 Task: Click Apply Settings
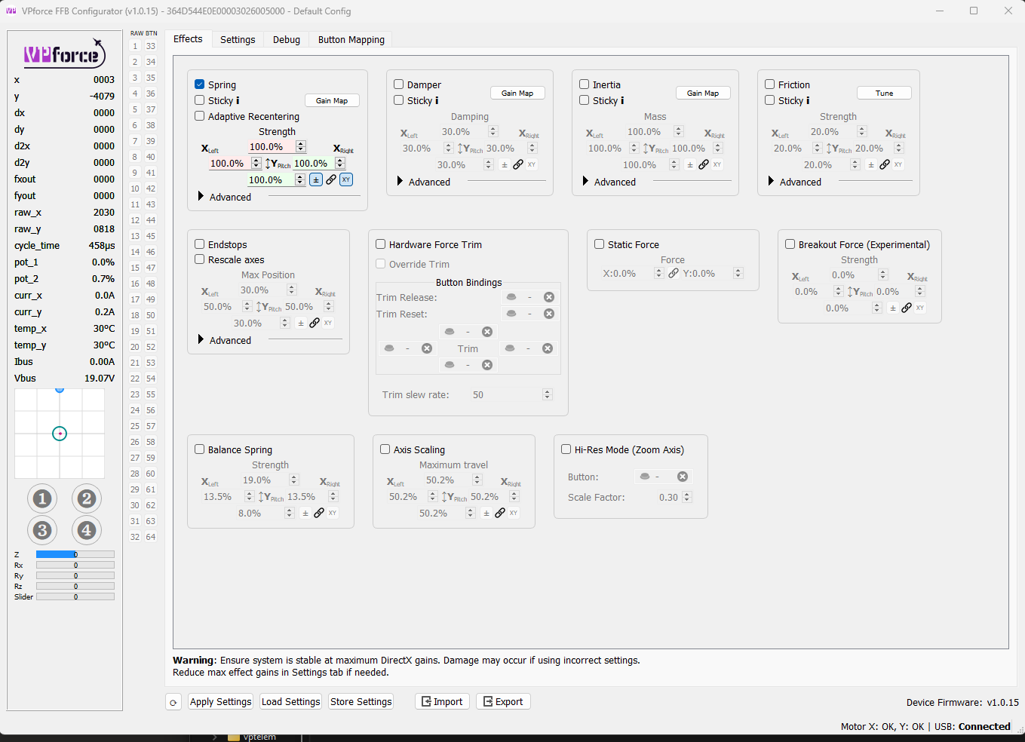pyautogui.click(x=221, y=702)
